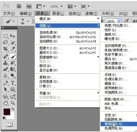Select the Horizontal Type tool
The width and height of the screenshot is (137, 132).
(x=13, y=83)
